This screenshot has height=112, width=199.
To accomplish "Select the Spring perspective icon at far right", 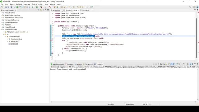I will pos(197,7).
